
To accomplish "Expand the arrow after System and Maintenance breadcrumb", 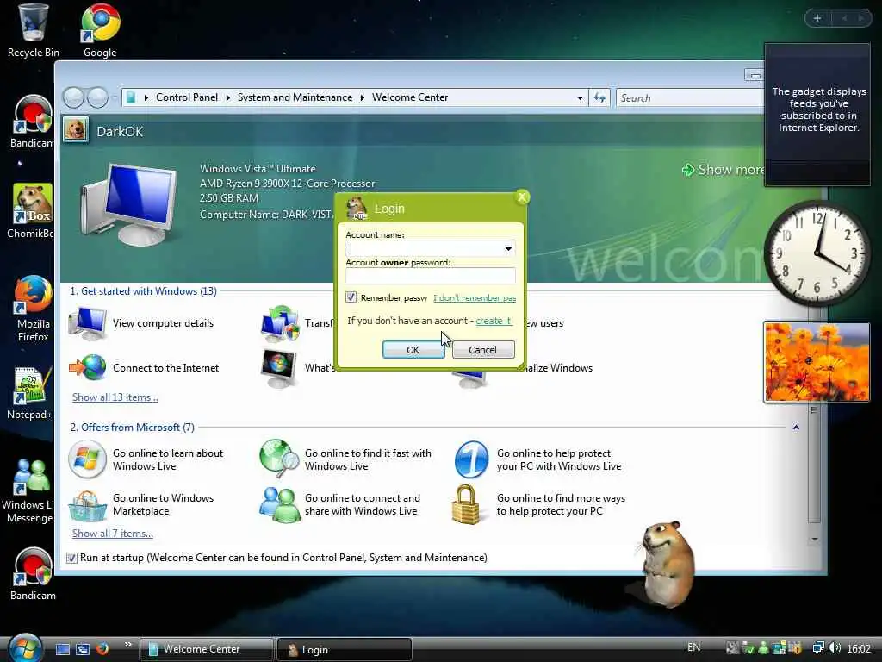I will click(363, 98).
